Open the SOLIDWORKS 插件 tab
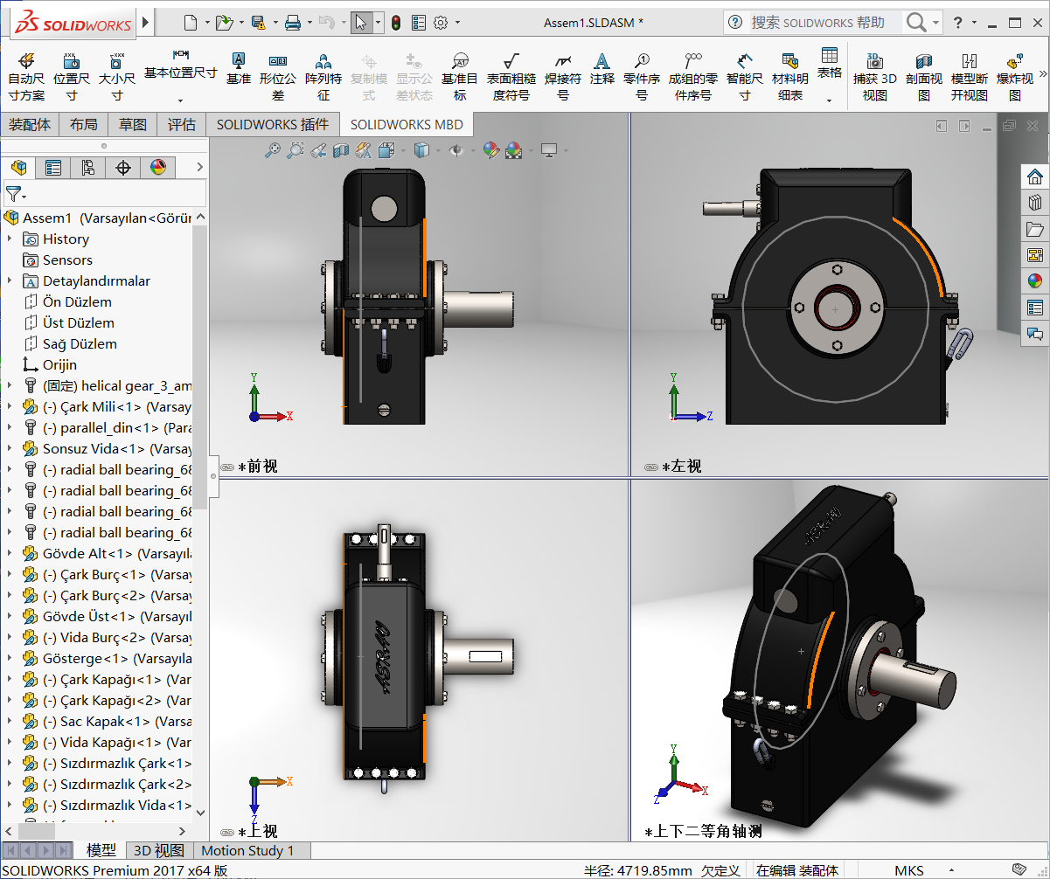This screenshot has height=879, width=1050. [273, 124]
